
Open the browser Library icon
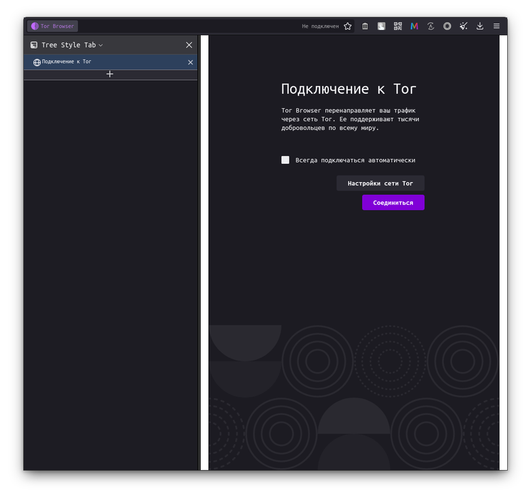pyautogui.click(x=365, y=26)
